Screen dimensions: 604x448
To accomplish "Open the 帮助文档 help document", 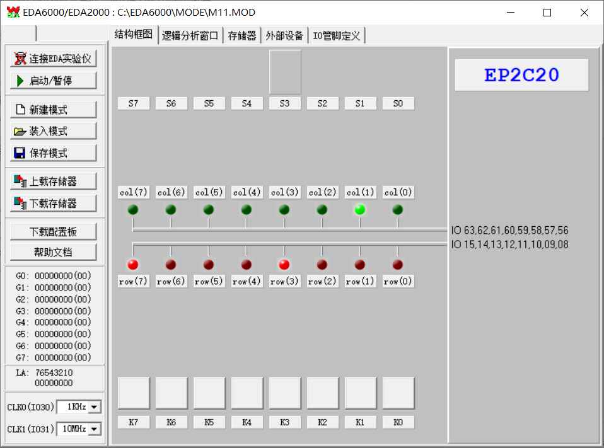I will point(54,252).
